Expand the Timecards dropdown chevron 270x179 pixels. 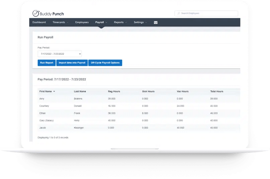(68, 22)
